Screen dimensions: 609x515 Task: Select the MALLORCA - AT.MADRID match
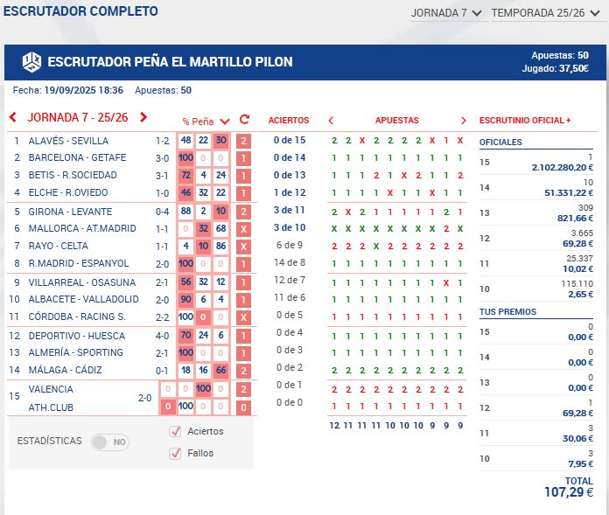pos(82,228)
